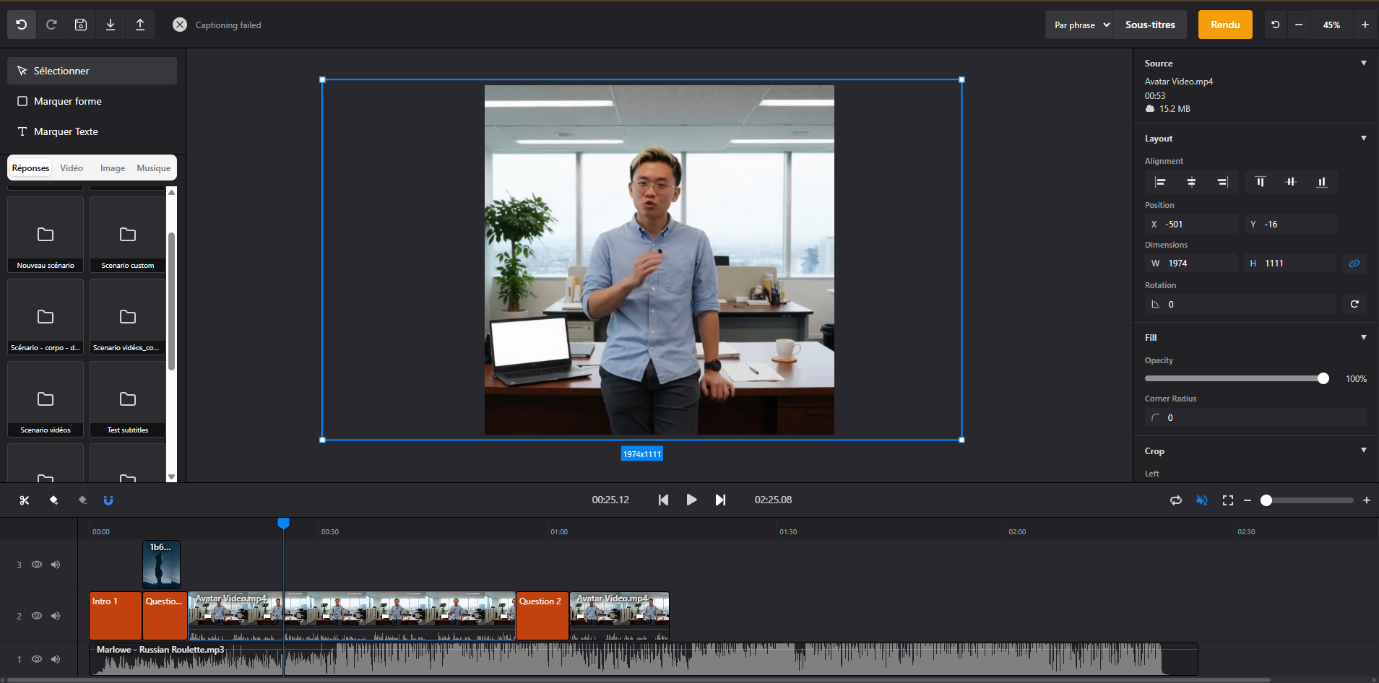Select the scissors cut tool

pyautogui.click(x=25, y=500)
